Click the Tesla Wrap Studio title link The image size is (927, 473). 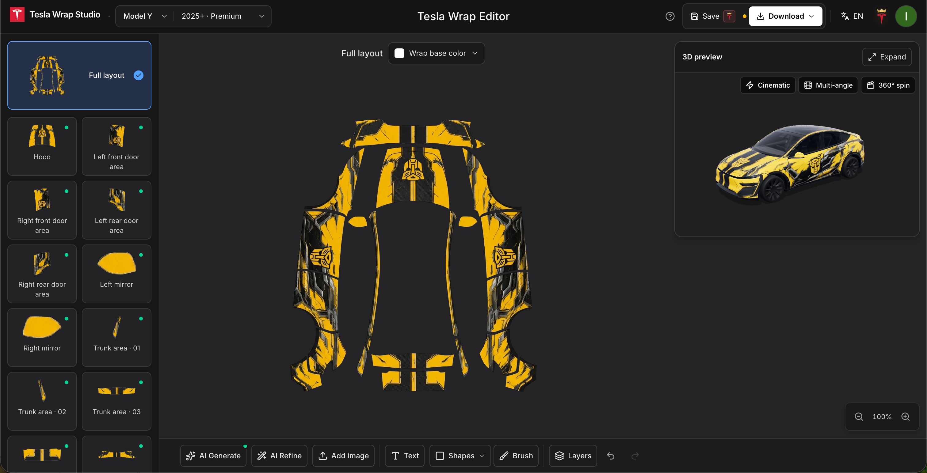tap(65, 15)
